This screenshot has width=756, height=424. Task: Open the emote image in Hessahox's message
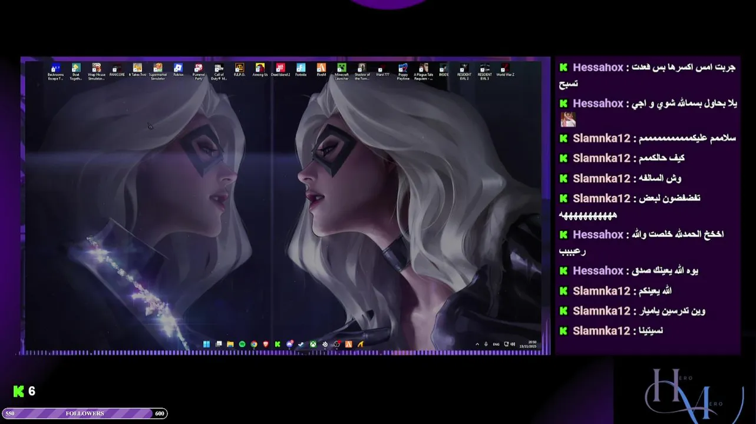[x=568, y=120]
